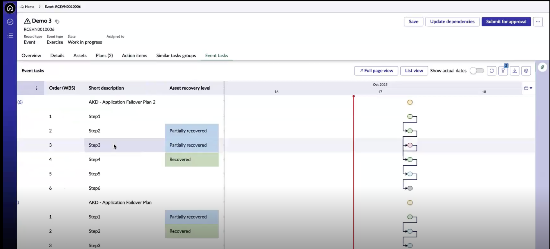Click Recovered cell for Step2 in Failover Plan
This screenshot has height=249, width=550.
point(192,231)
